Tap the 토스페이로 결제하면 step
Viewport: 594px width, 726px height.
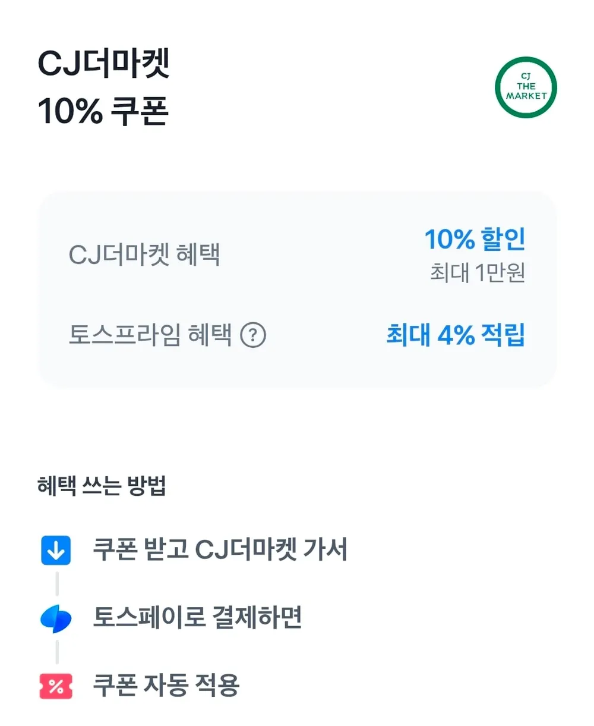[198, 618]
